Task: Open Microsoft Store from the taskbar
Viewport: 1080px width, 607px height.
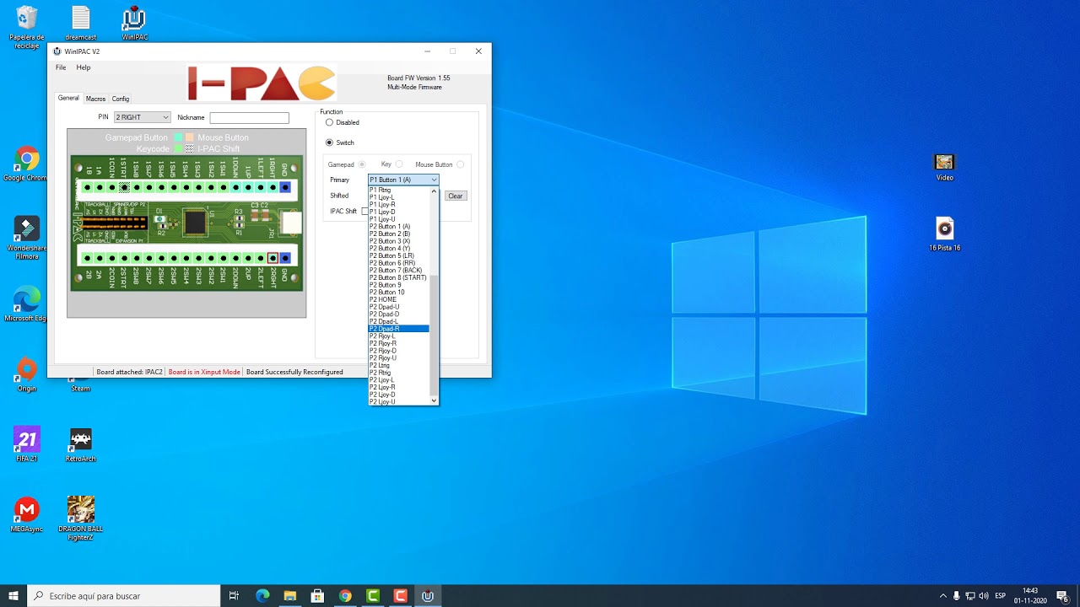Action: (x=317, y=596)
